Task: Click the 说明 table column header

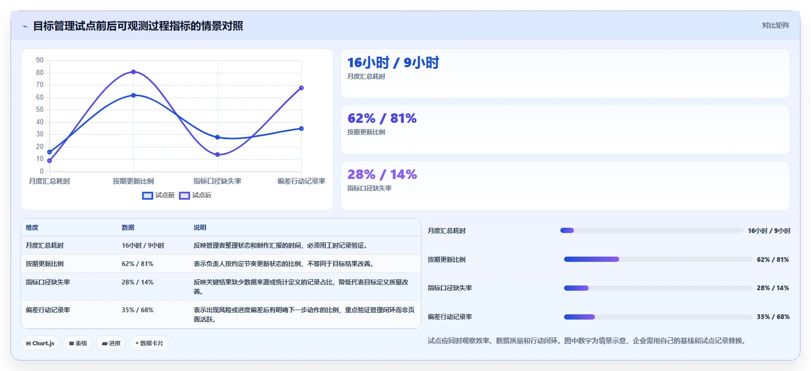Action: click(200, 228)
